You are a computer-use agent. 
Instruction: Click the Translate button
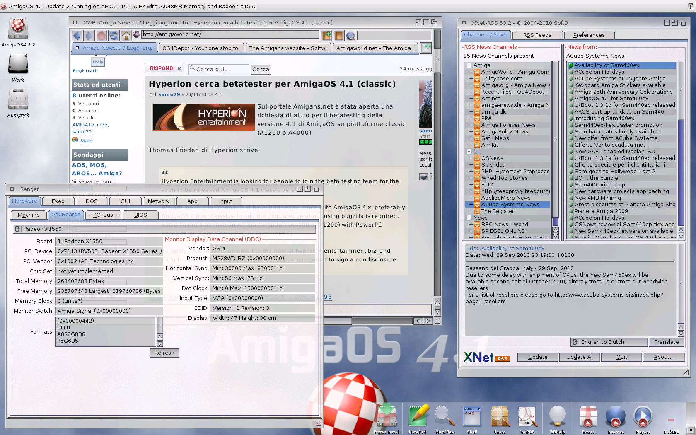[667, 342]
